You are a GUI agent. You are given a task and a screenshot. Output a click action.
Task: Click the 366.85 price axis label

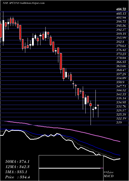coord(121,62)
